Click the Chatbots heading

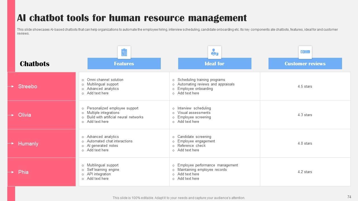(x=35, y=64)
